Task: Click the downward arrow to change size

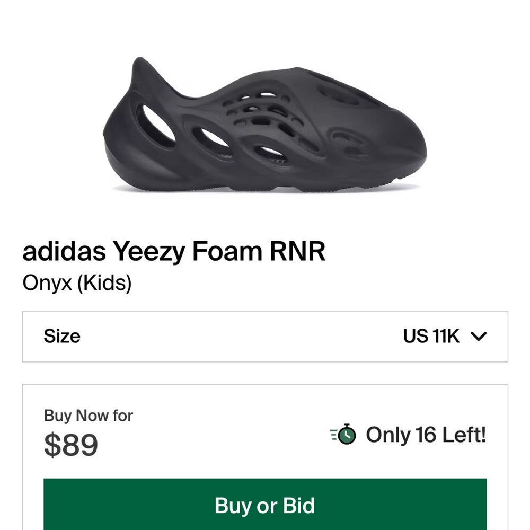Action: (480, 336)
